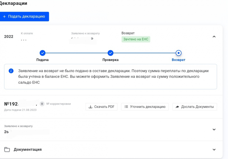This screenshot has width=228, height=159.
Task: Click the correction number badge showing 0
Action: [42, 104]
